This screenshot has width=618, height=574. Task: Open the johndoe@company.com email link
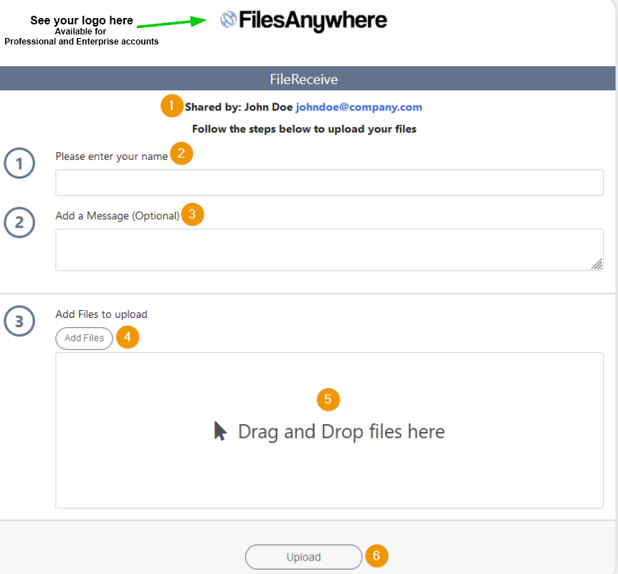358,107
